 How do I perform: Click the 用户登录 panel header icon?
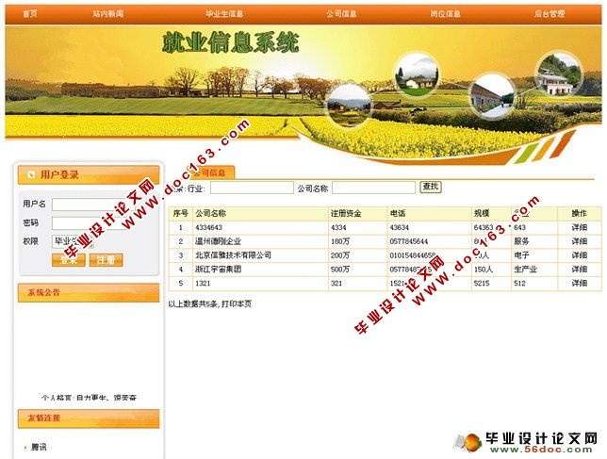[x=31, y=175]
